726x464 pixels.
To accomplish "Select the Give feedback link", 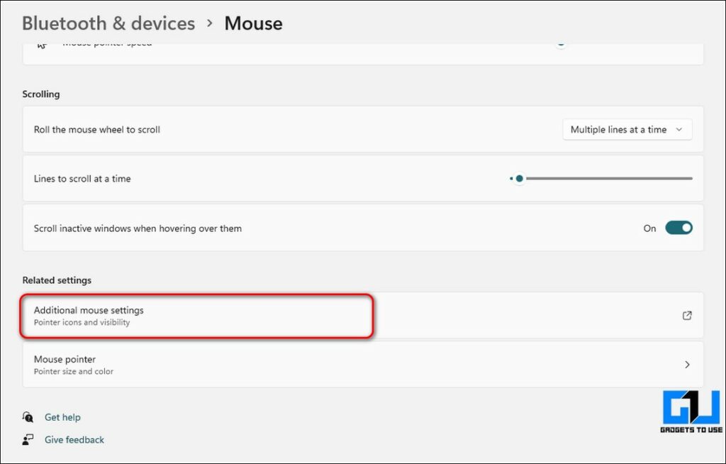I will [x=74, y=440].
